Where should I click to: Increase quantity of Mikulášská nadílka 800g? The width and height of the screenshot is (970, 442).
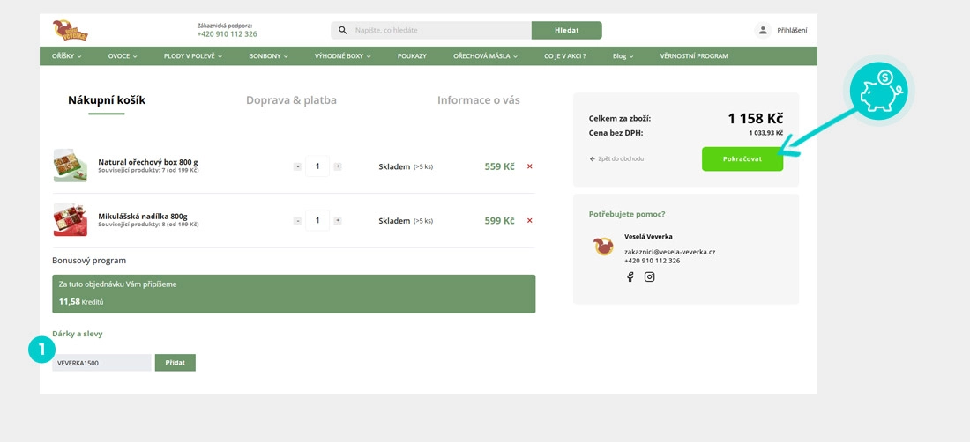coord(338,221)
